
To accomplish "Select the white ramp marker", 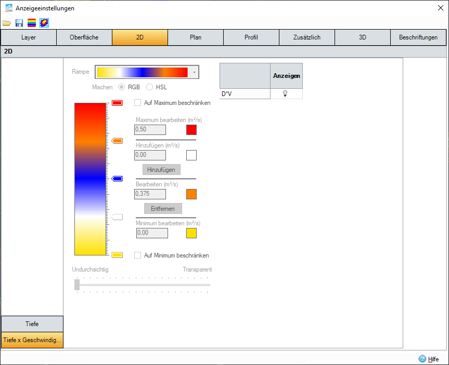I will (x=117, y=217).
